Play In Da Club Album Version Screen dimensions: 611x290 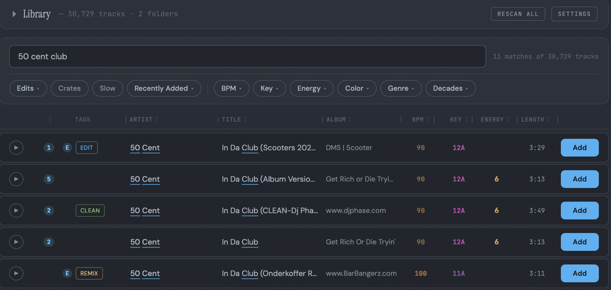[16, 179]
